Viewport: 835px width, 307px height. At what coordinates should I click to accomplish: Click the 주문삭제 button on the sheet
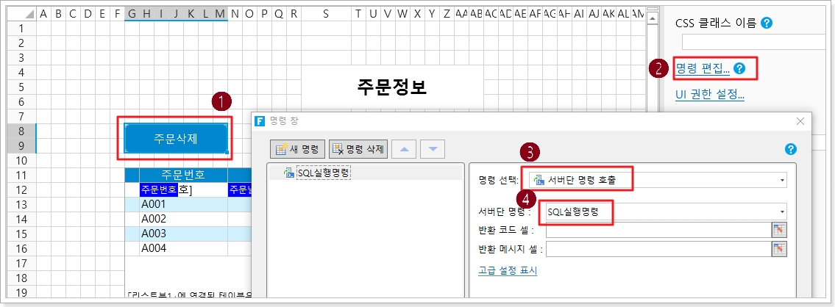tap(175, 137)
